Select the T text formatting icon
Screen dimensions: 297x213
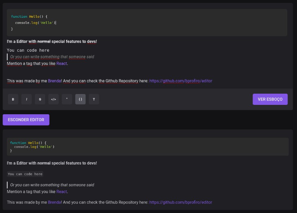(x=94, y=99)
